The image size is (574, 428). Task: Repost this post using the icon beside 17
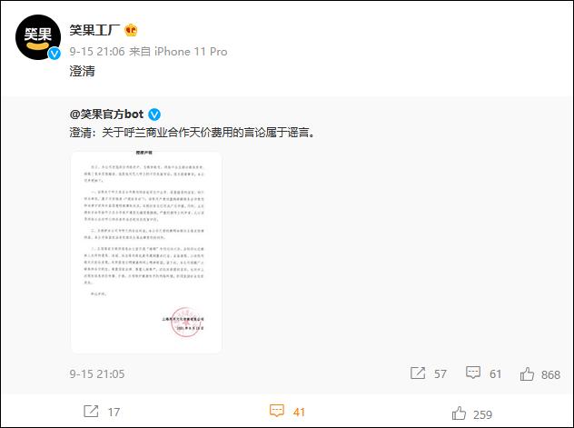[x=91, y=412]
